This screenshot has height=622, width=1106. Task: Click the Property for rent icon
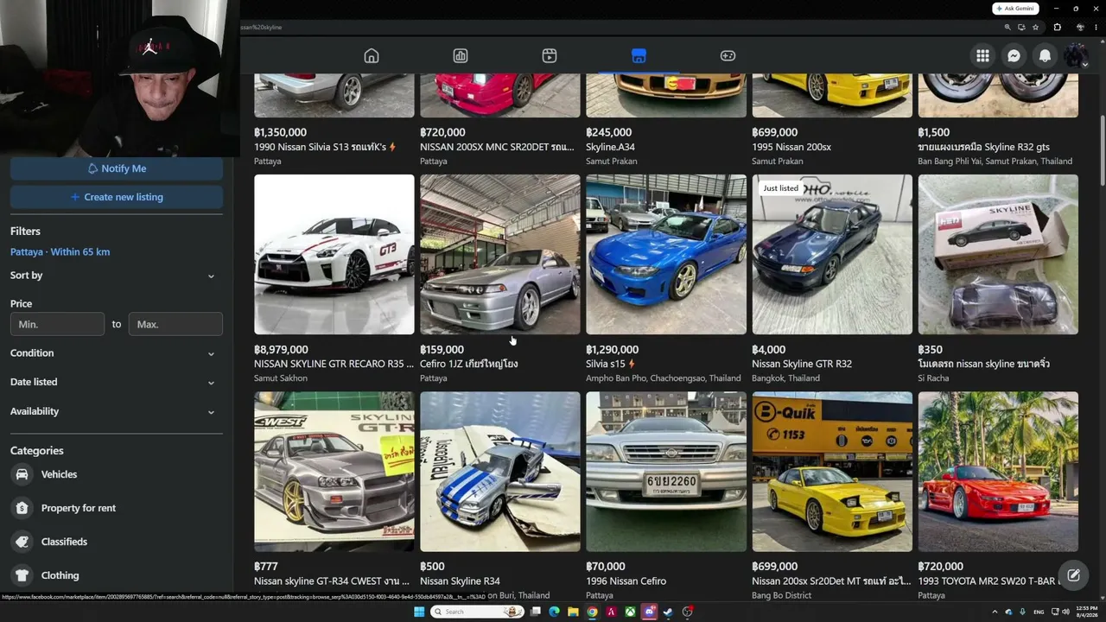click(22, 508)
